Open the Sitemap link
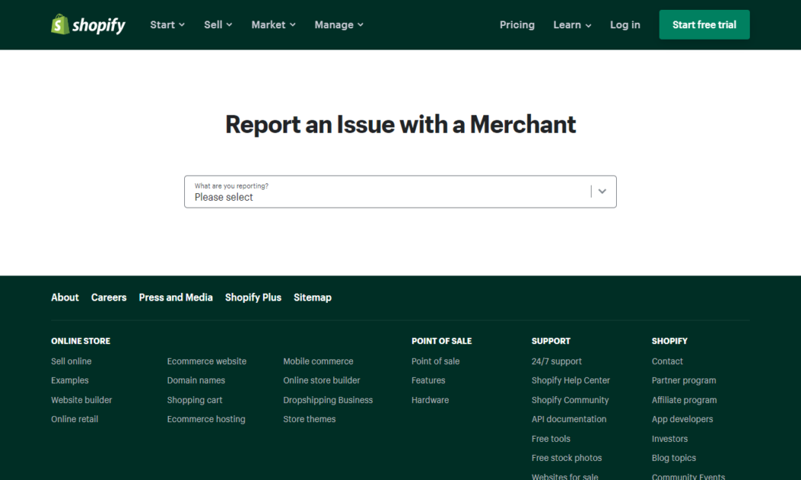 [313, 298]
